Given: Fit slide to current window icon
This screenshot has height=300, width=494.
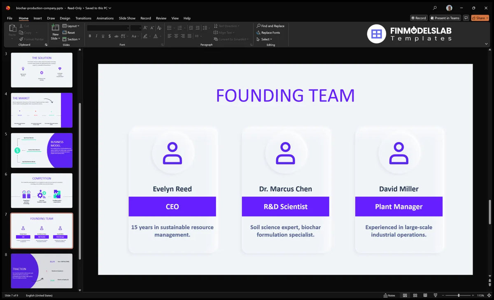Looking at the screenshot, I should (489, 295).
